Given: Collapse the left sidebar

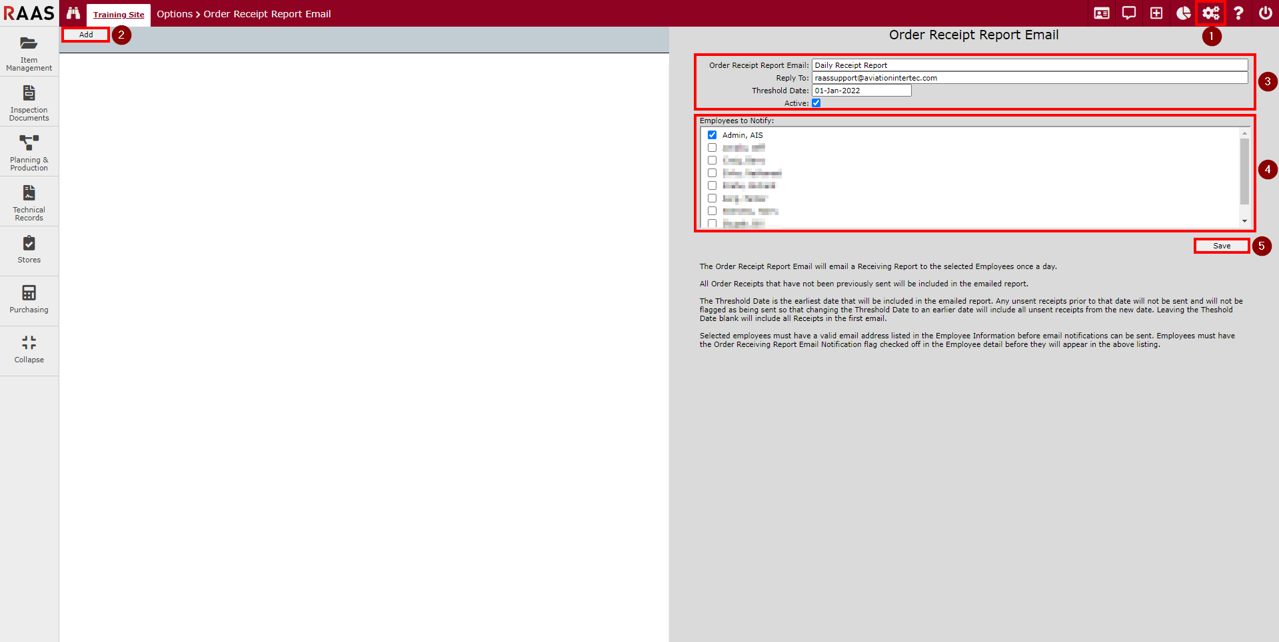Looking at the screenshot, I should coord(29,350).
